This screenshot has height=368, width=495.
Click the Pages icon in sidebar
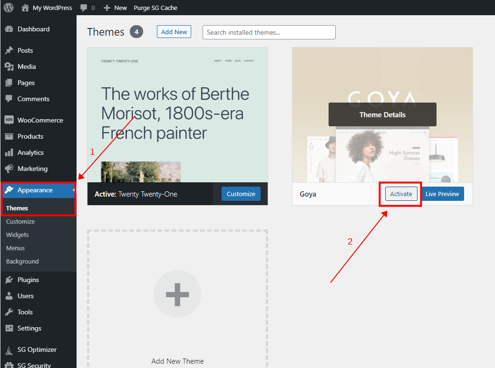pos(9,83)
